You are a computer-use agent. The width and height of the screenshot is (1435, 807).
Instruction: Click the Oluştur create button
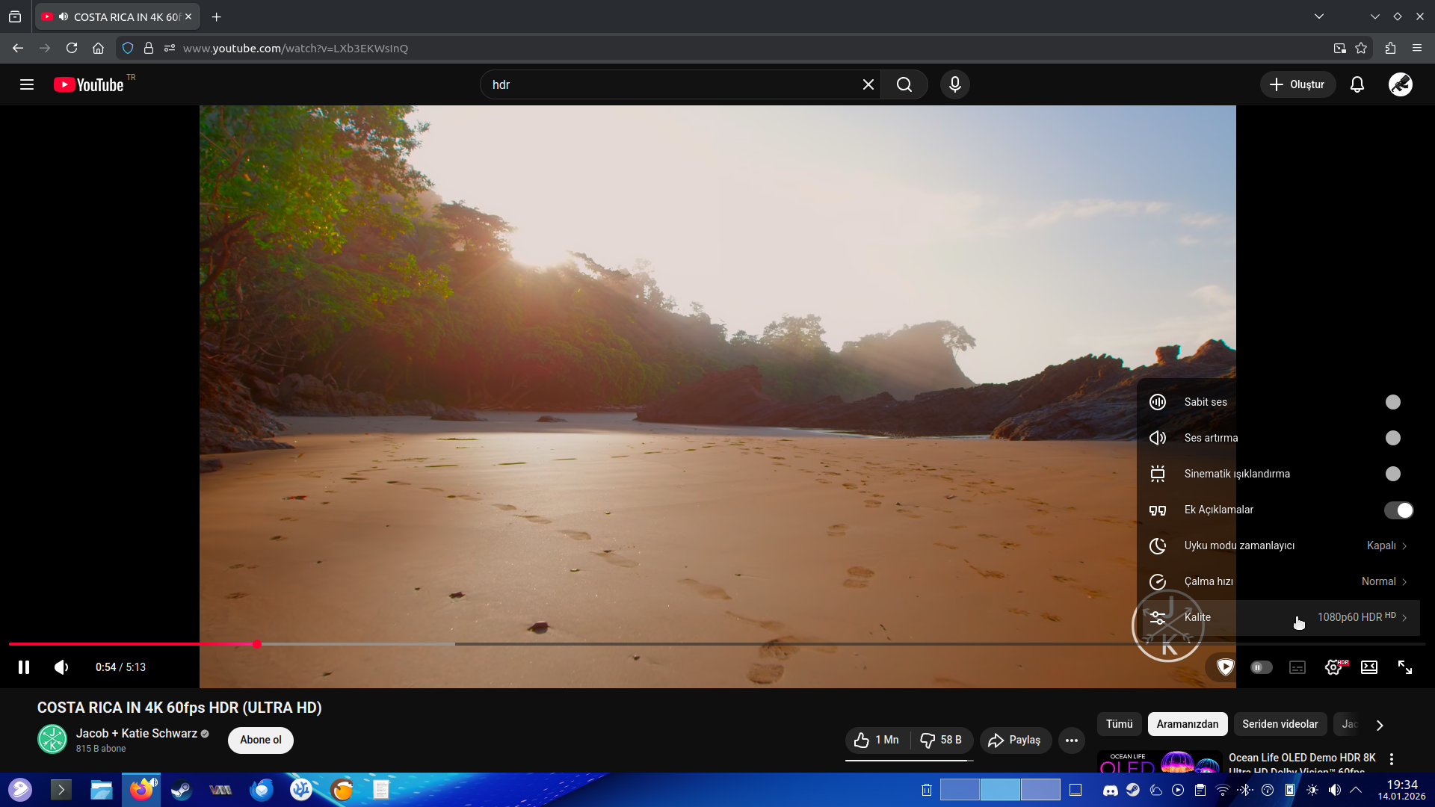[x=1297, y=84]
